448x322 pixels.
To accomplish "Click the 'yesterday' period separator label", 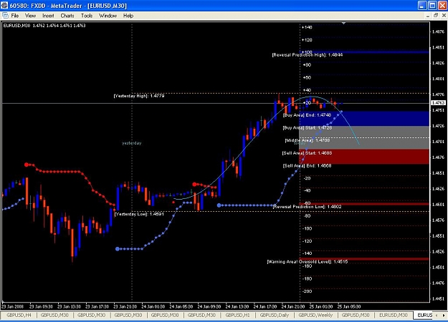I will click(x=132, y=143).
